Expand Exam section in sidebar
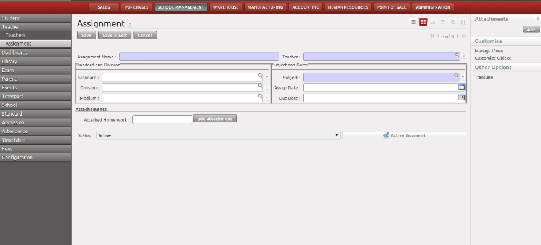The width and height of the screenshot is (541, 245). pos(36,70)
